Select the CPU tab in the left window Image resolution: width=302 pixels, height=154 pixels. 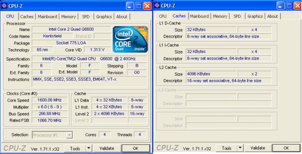[x=10, y=16]
